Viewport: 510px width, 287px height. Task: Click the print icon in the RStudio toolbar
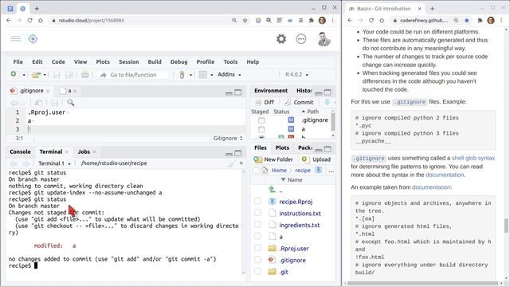[x=85, y=75]
